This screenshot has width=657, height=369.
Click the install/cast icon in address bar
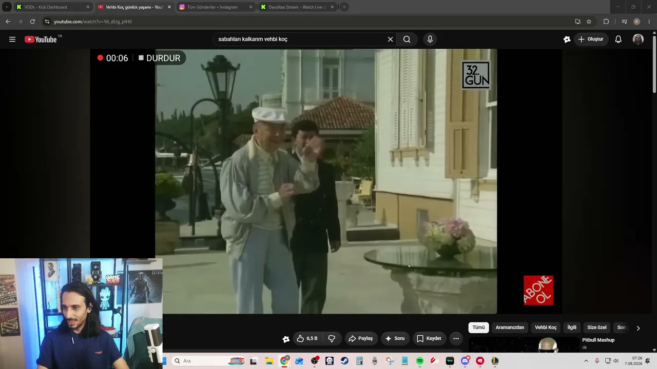click(577, 22)
